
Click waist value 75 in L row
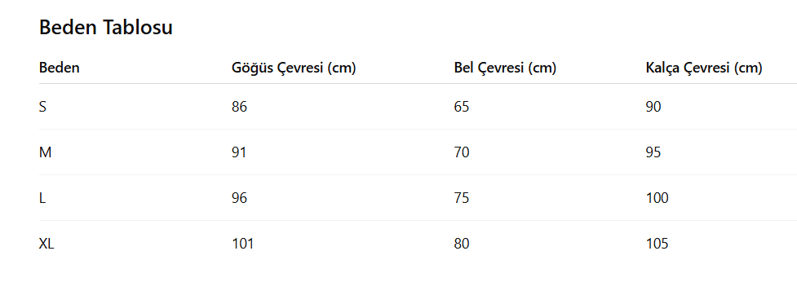coord(462,198)
